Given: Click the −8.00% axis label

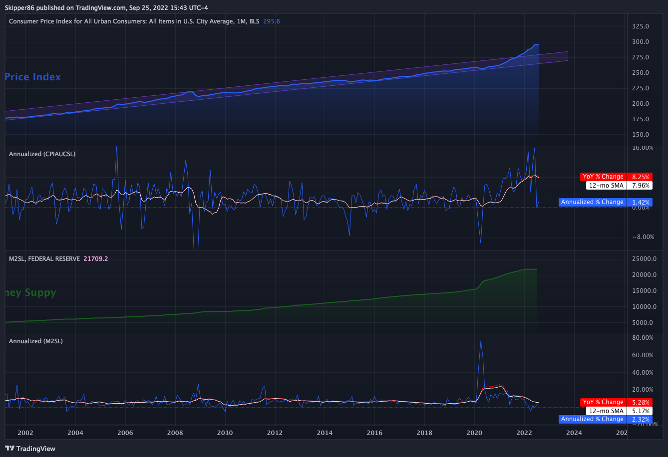Looking at the screenshot, I should pyautogui.click(x=643, y=236).
